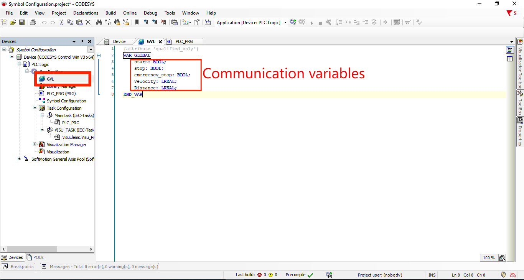
Task: Select Symbol Configuration under Application in tree
Action: [66, 101]
